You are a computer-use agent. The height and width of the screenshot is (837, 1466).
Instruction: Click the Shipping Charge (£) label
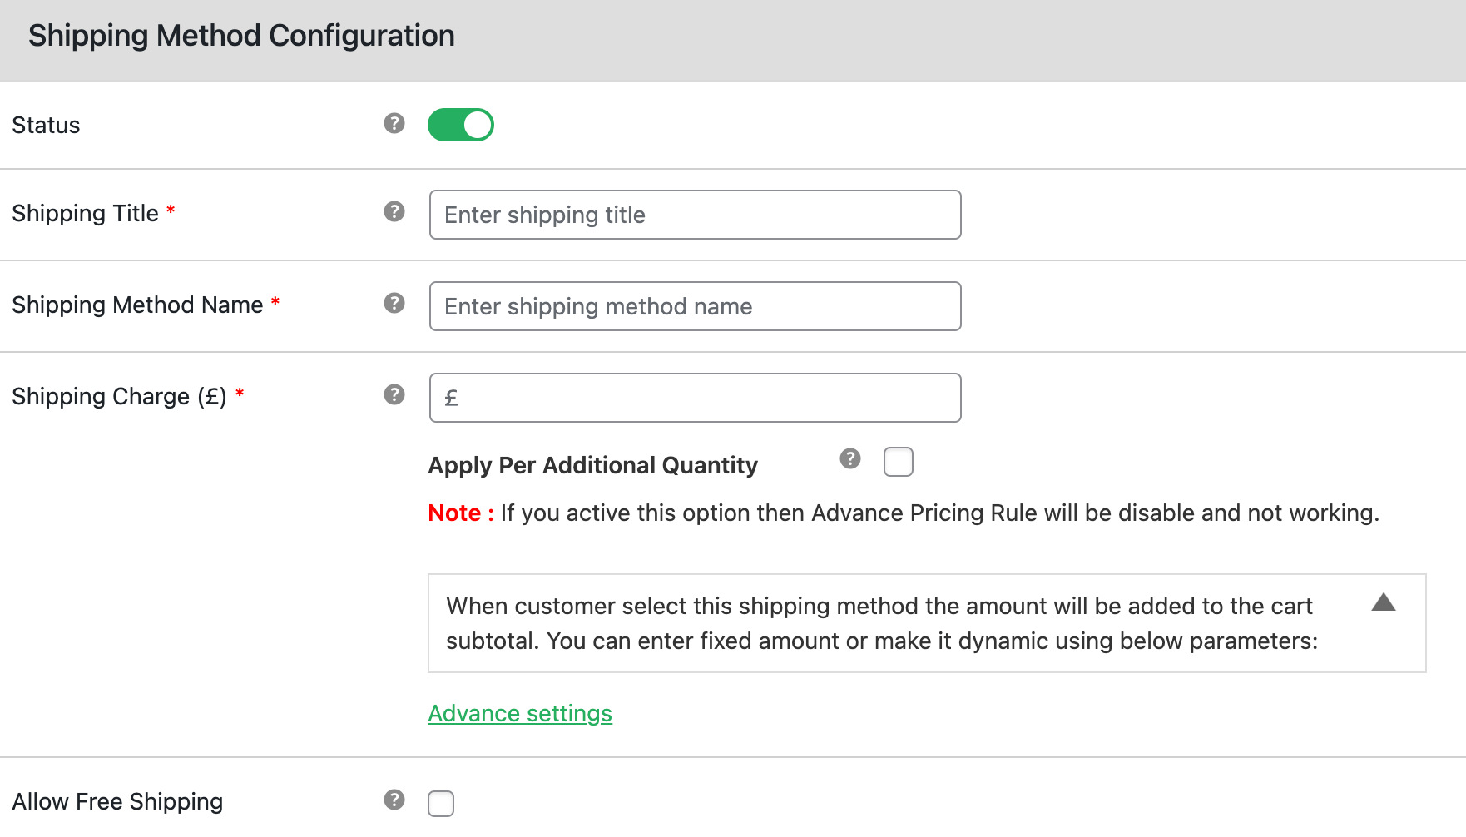(119, 397)
